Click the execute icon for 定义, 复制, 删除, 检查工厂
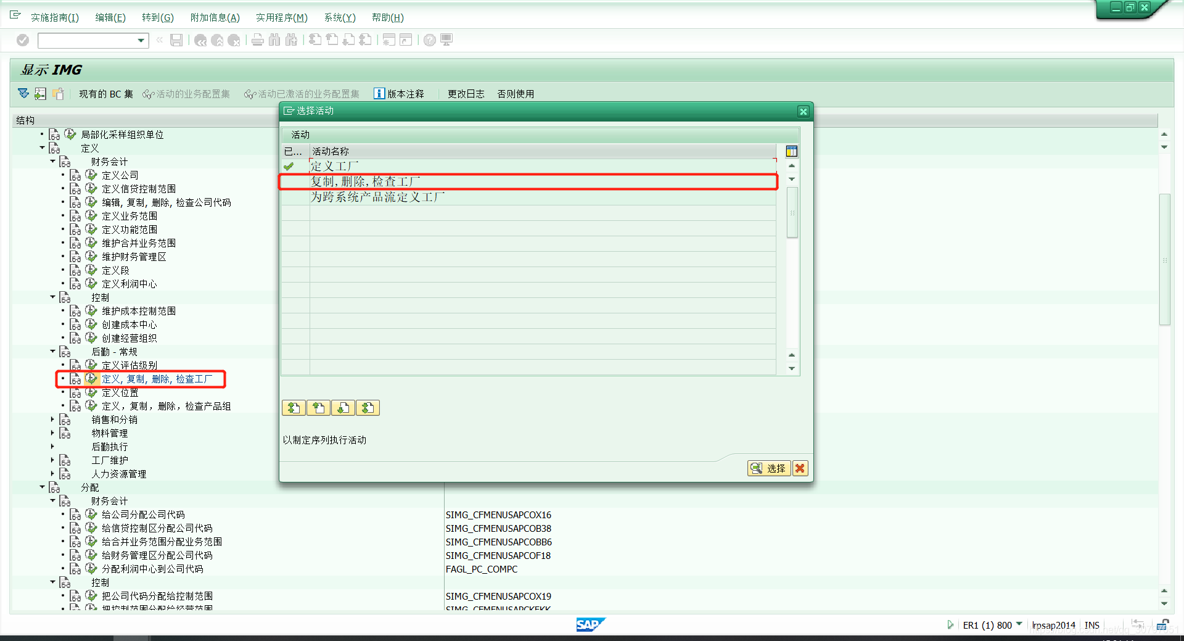This screenshot has width=1184, height=641. click(91, 379)
